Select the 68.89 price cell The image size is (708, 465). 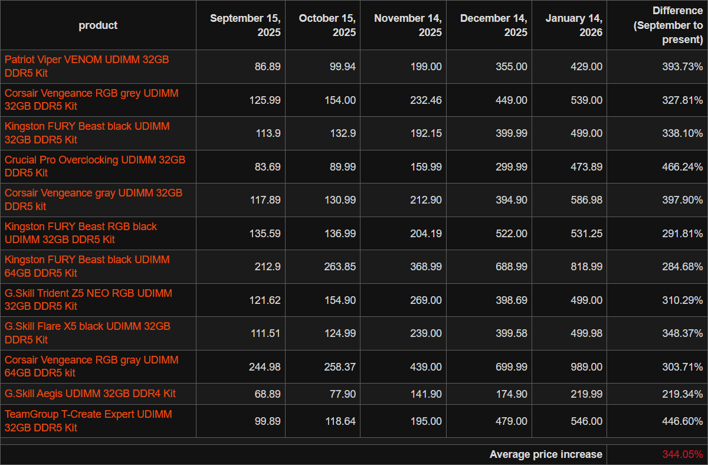tap(241, 394)
